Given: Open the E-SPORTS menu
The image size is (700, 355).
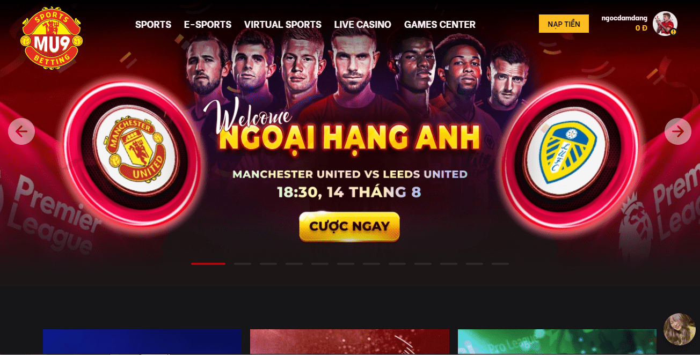Looking at the screenshot, I should click(x=208, y=25).
